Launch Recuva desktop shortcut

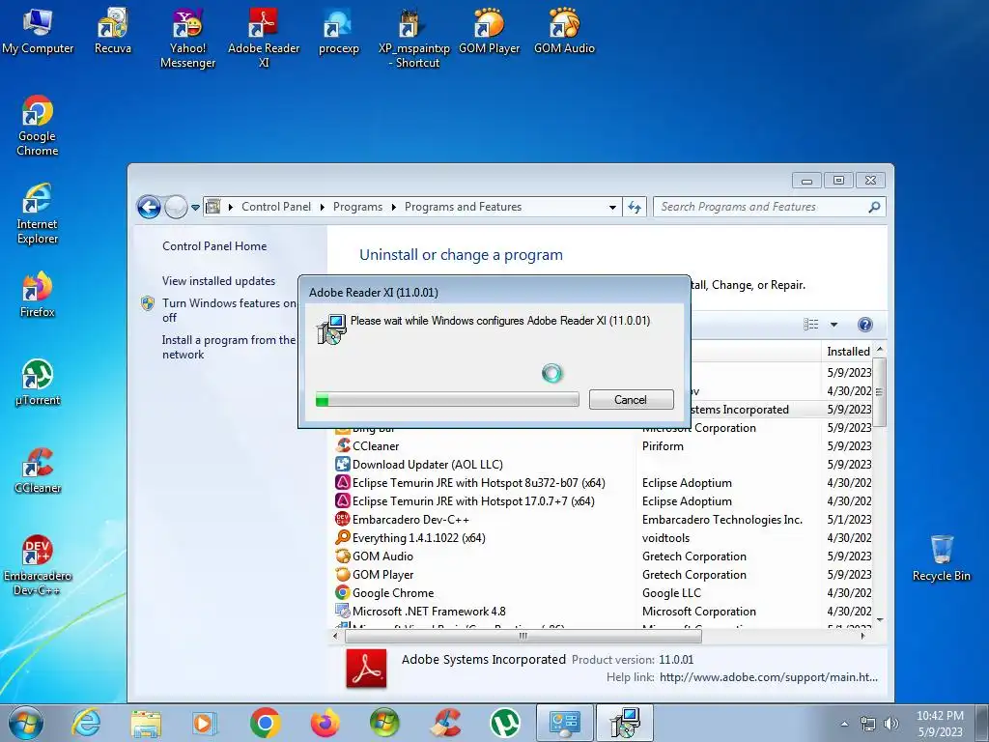pyautogui.click(x=113, y=32)
